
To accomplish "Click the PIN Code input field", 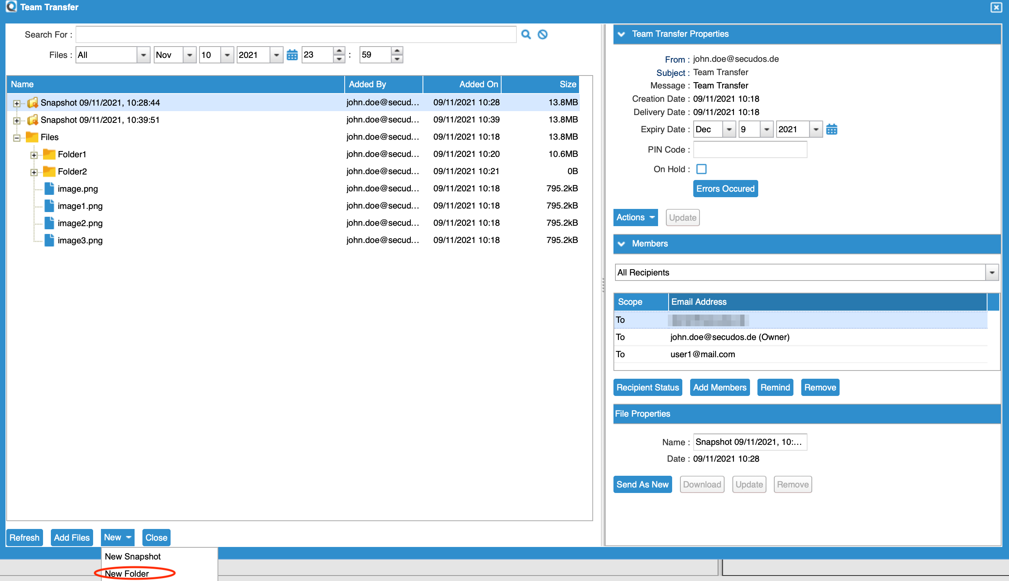I will (x=750, y=149).
